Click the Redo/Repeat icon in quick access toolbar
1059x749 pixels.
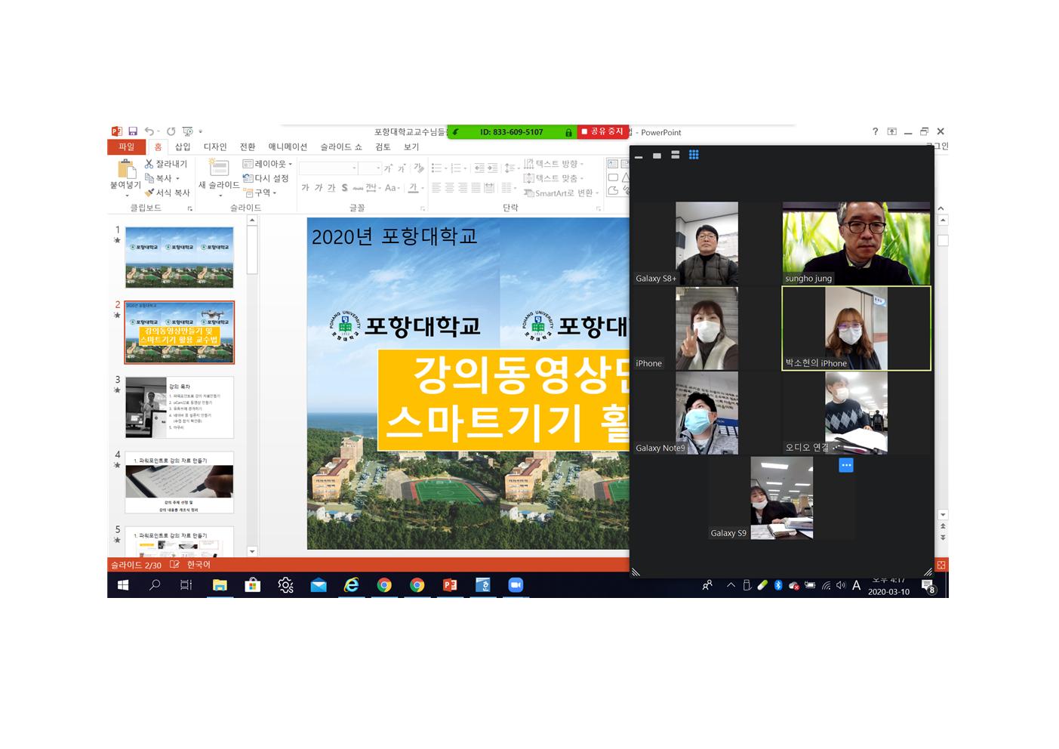tap(171, 131)
